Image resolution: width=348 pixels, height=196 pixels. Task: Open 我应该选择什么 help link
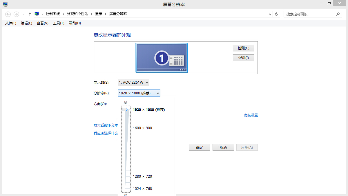tap(106, 133)
